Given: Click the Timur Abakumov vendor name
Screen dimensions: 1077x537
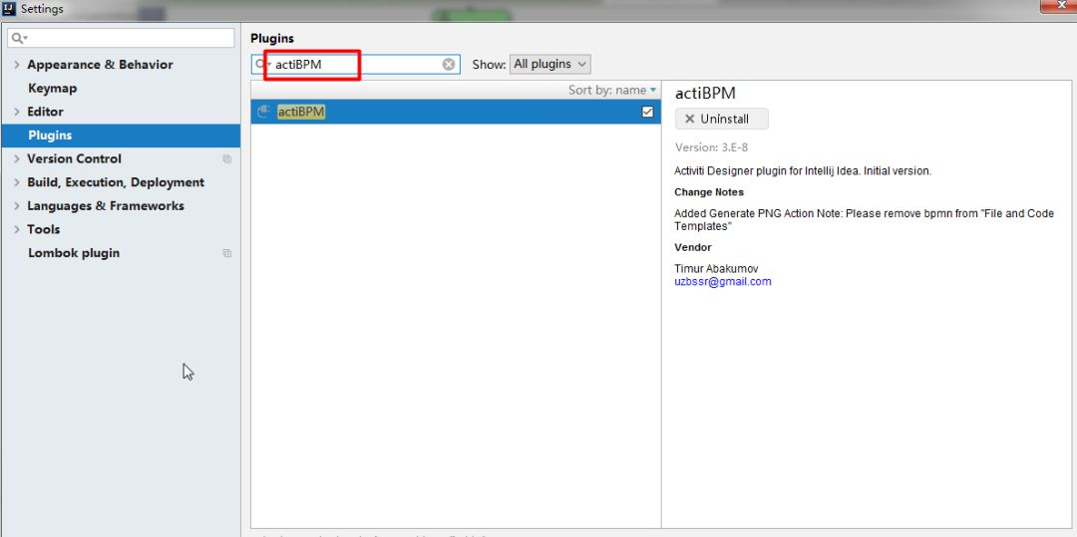Looking at the screenshot, I should coord(716,269).
